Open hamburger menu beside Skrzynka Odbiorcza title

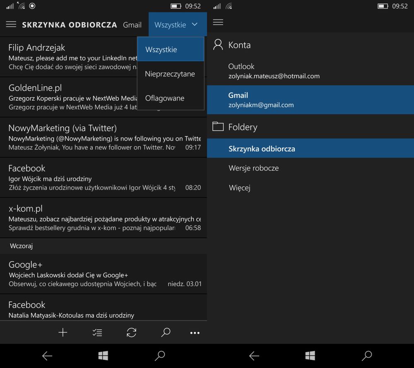[11, 24]
